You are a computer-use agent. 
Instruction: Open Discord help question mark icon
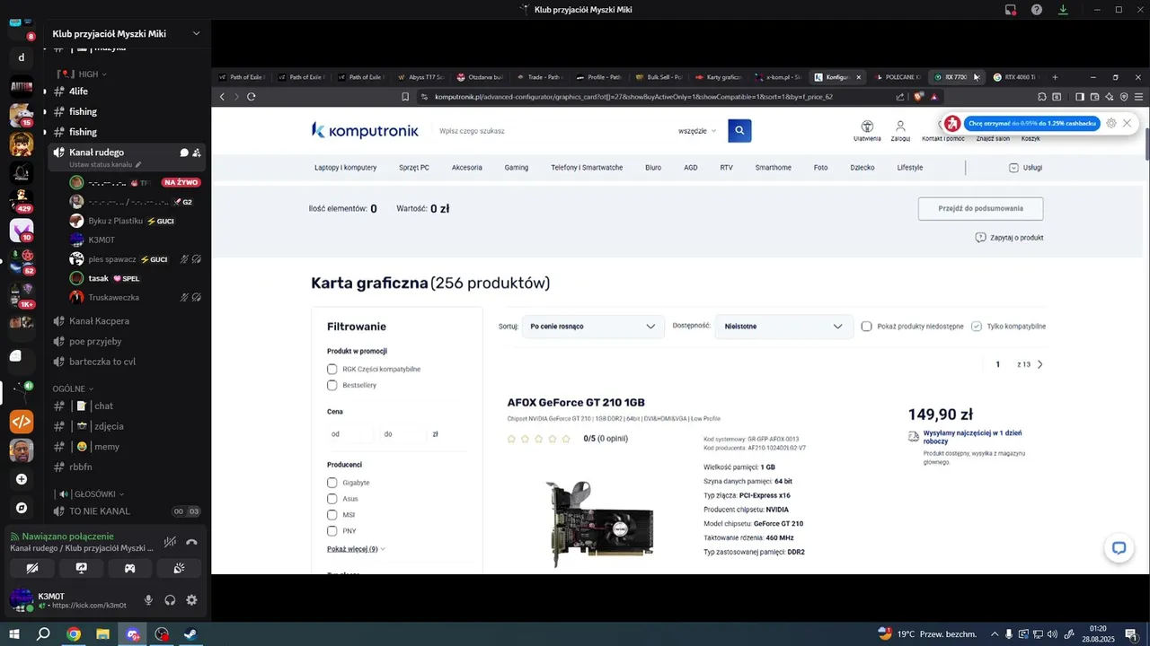click(1037, 10)
